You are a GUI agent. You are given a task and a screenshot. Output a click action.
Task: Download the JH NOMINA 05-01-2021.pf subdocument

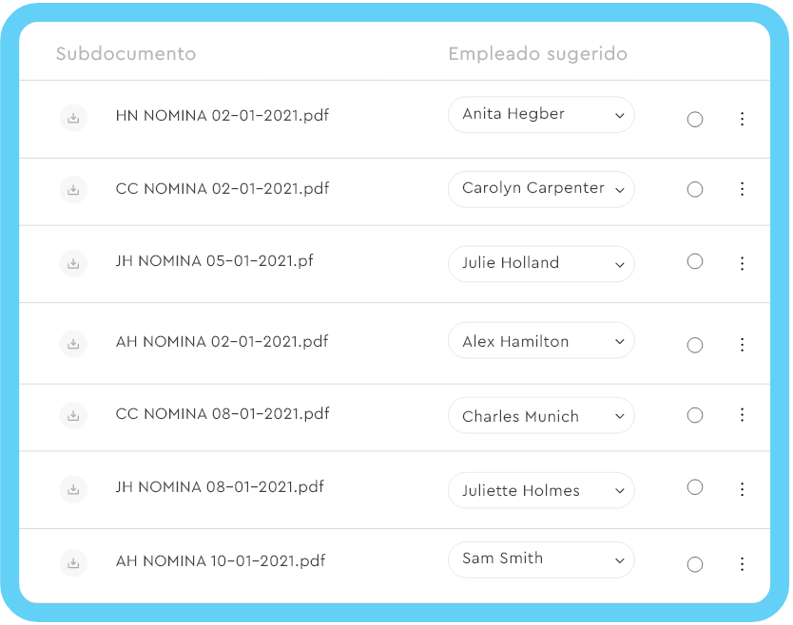click(x=73, y=263)
